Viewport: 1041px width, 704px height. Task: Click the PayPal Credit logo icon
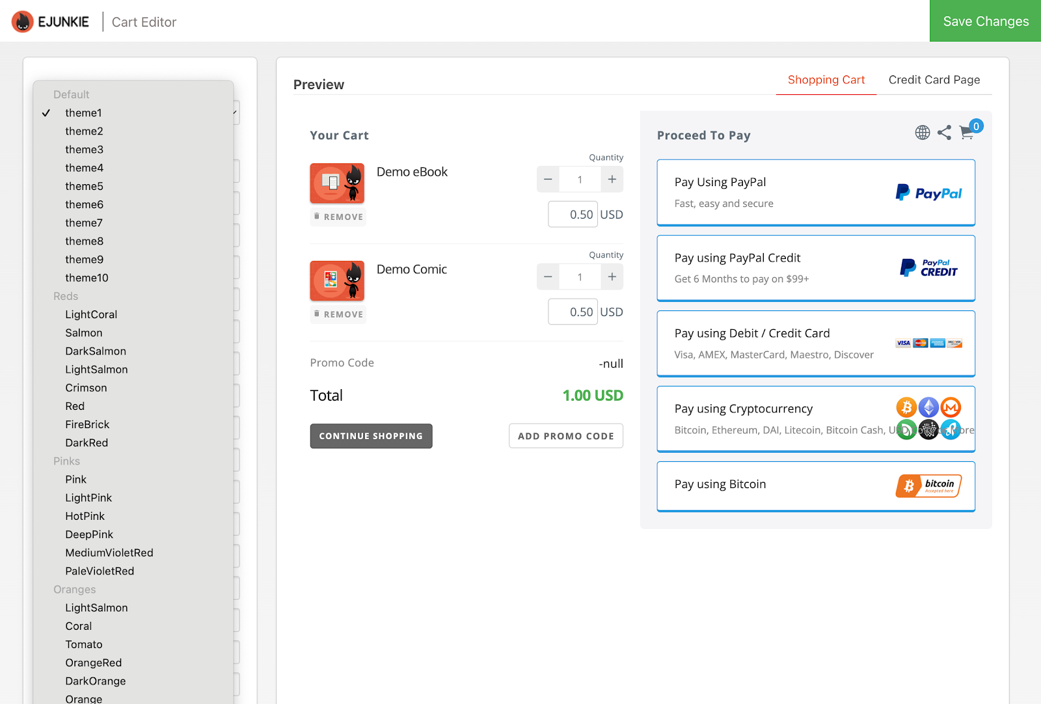928,267
